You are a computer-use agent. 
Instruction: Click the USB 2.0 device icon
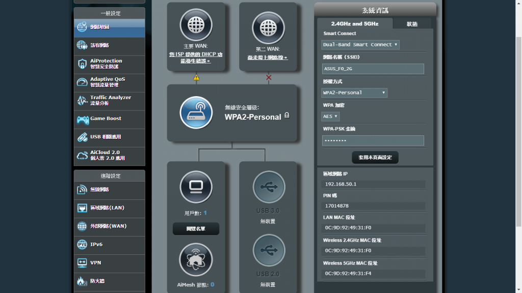click(x=269, y=250)
